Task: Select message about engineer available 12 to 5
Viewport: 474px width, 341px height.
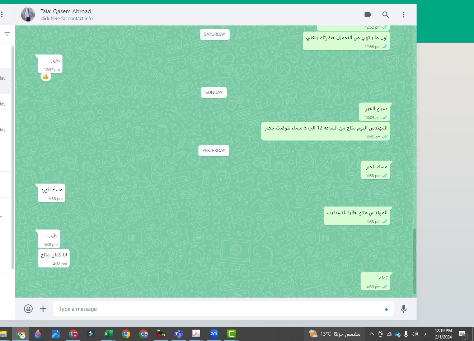Action: pos(325,131)
